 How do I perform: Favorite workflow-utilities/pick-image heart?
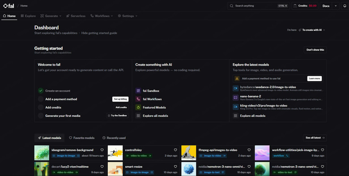[x=323, y=150]
